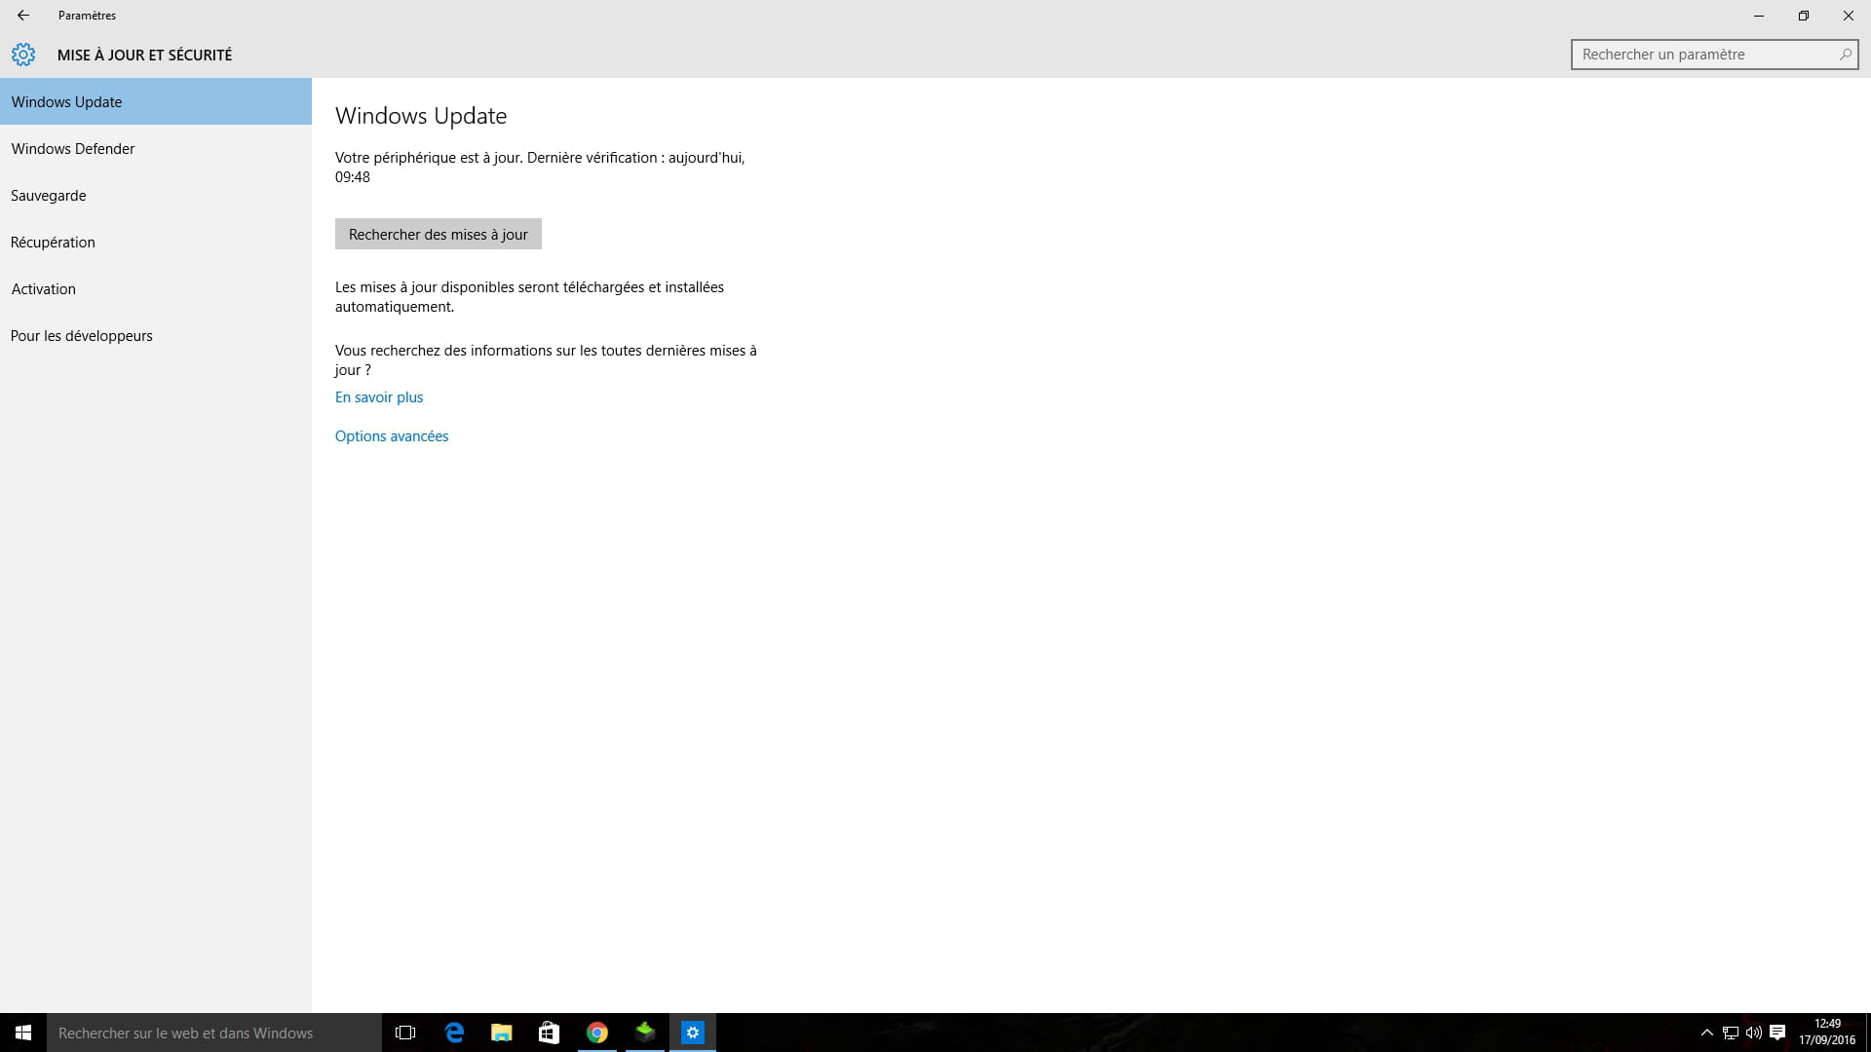
Task: Open the Windows Start menu
Action: tap(23, 1033)
